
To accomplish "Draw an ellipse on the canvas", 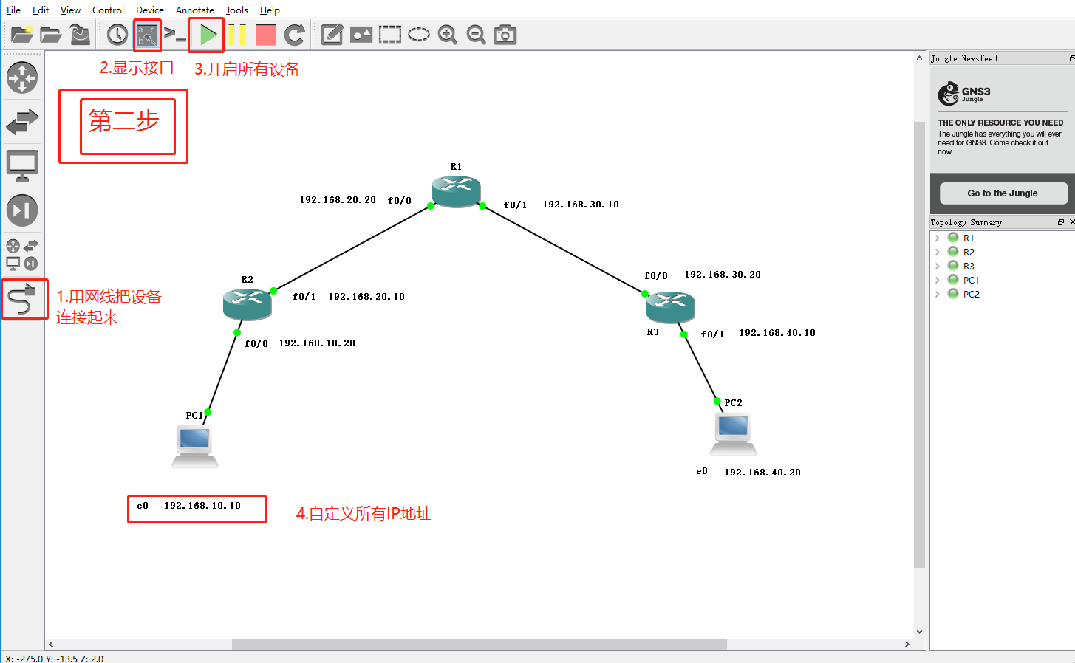I will [419, 34].
